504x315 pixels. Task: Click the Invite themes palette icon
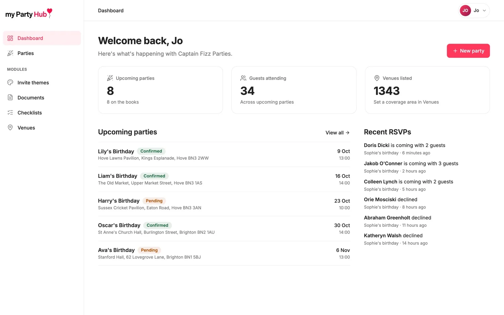coord(10,83)
